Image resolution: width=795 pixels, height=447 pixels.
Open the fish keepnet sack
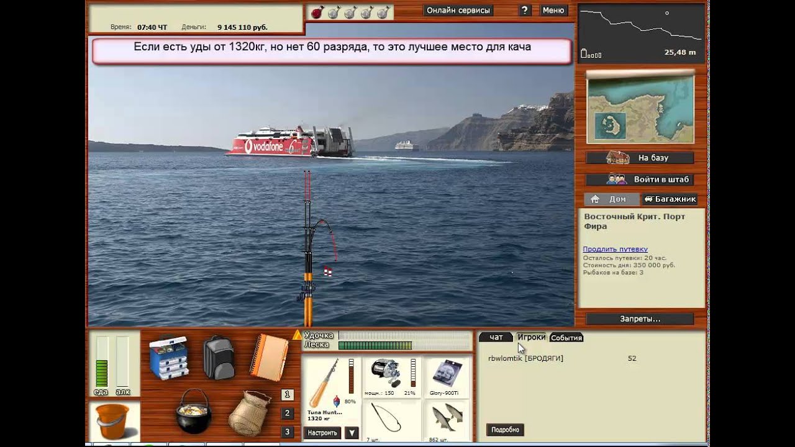pyautogui.click(x=250, y=413)
